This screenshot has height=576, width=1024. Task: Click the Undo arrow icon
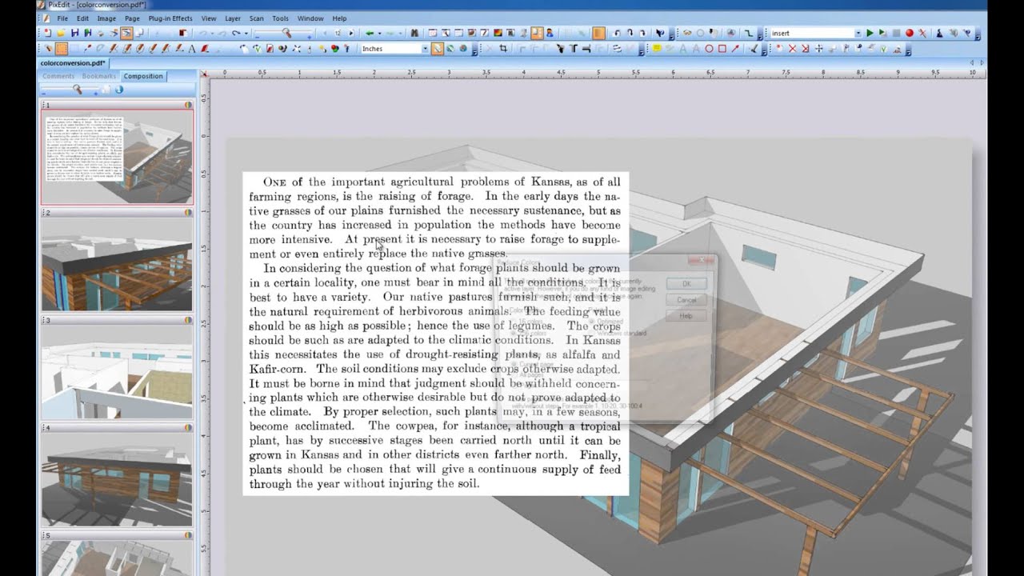pos(202,33)
